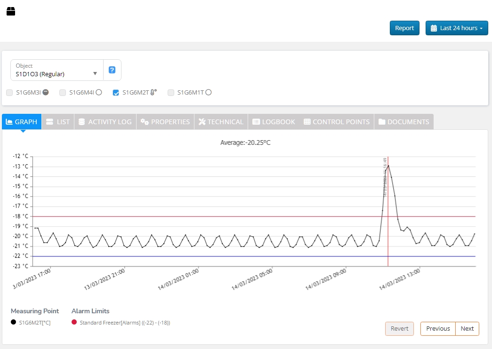Click the wrench icon on Technical tab

point(202,122)
